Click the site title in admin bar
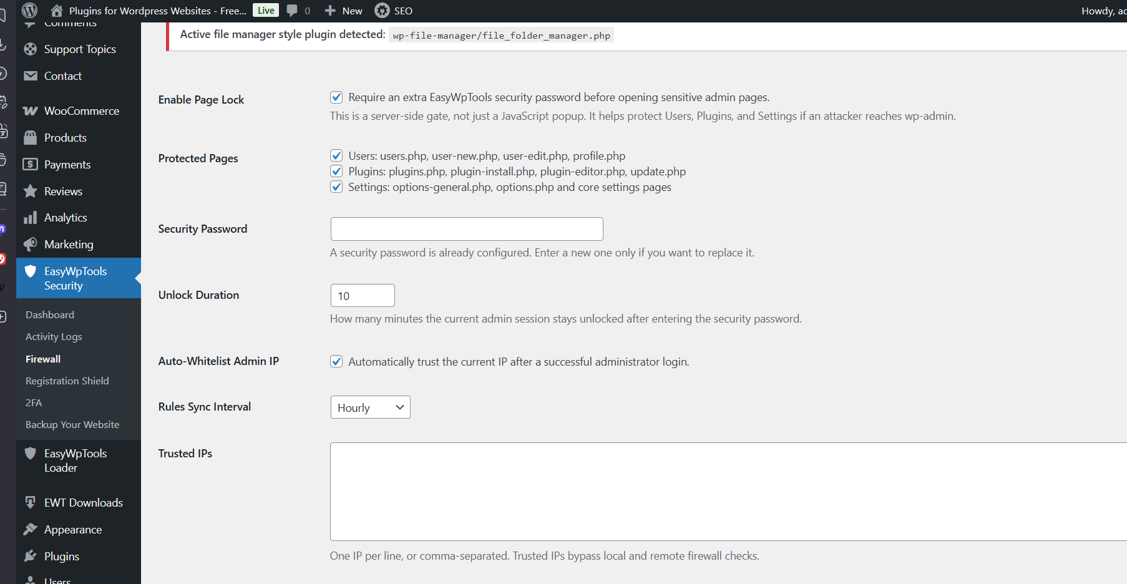Viewport: 1127px width, 584px height. pyautogui.click(x=158, y=11)
